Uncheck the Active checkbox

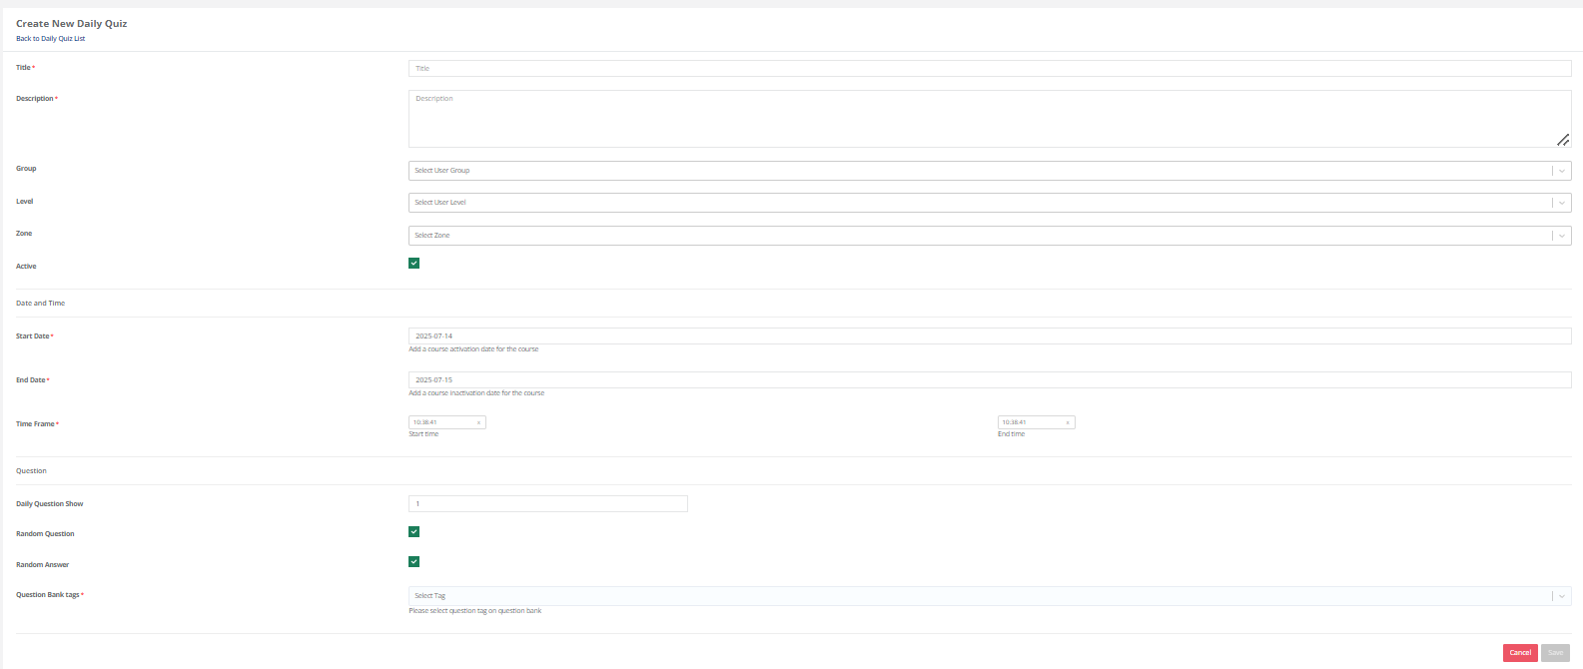point(414,264)
